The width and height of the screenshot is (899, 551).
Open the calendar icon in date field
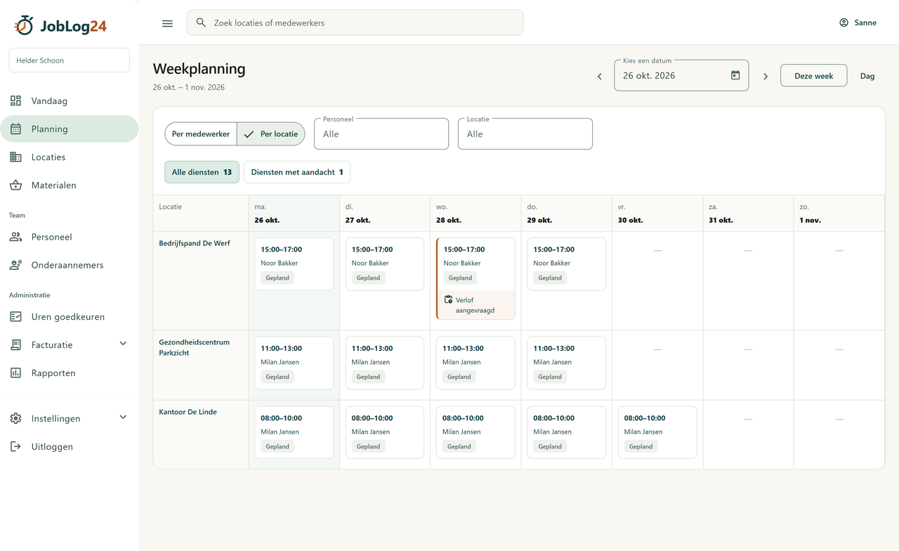[735, 75]
